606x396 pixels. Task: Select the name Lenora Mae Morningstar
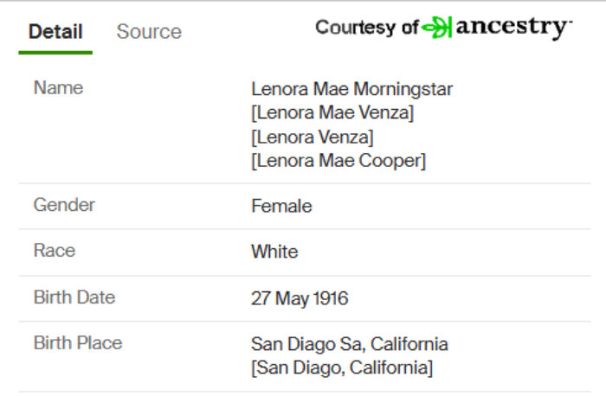click(352, 89)
